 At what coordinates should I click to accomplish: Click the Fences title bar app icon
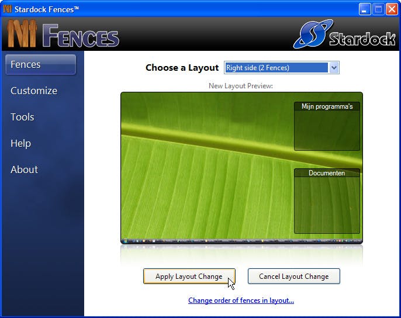point(8,9)
